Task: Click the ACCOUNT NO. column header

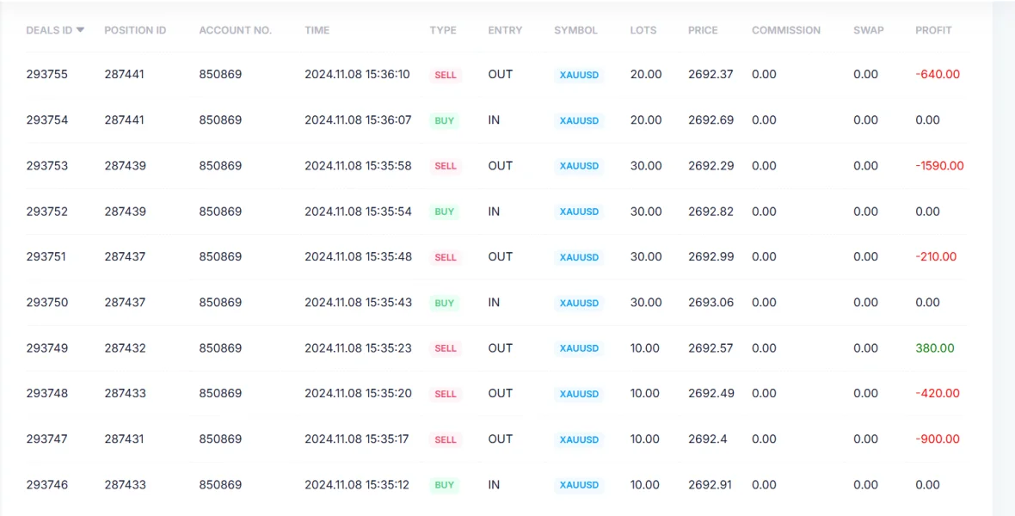Action: coord(235,30)
